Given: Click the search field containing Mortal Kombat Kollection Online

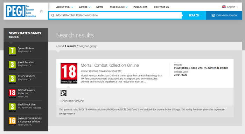Looking at the screenshot, I should (x=115, y=15).
